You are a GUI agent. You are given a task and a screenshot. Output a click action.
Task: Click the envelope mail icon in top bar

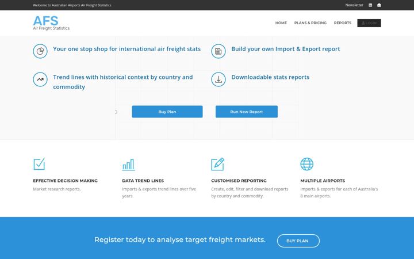click(379, 5)
